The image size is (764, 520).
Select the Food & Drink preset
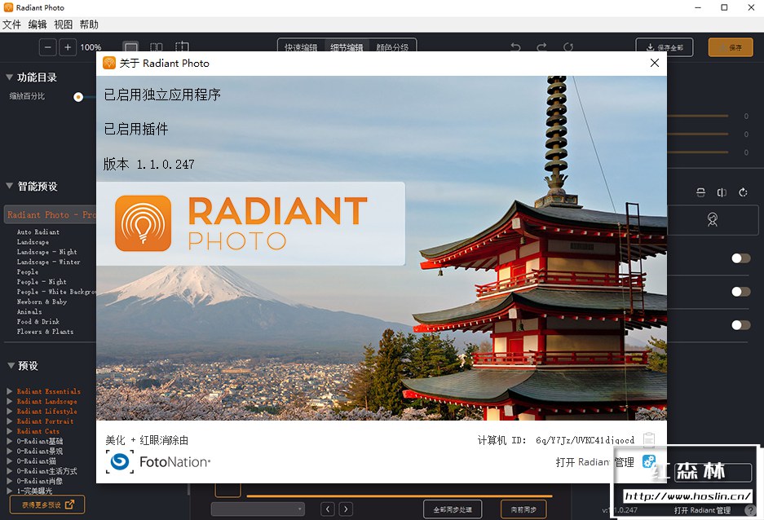pyautogui.click(x=38, y=322)
